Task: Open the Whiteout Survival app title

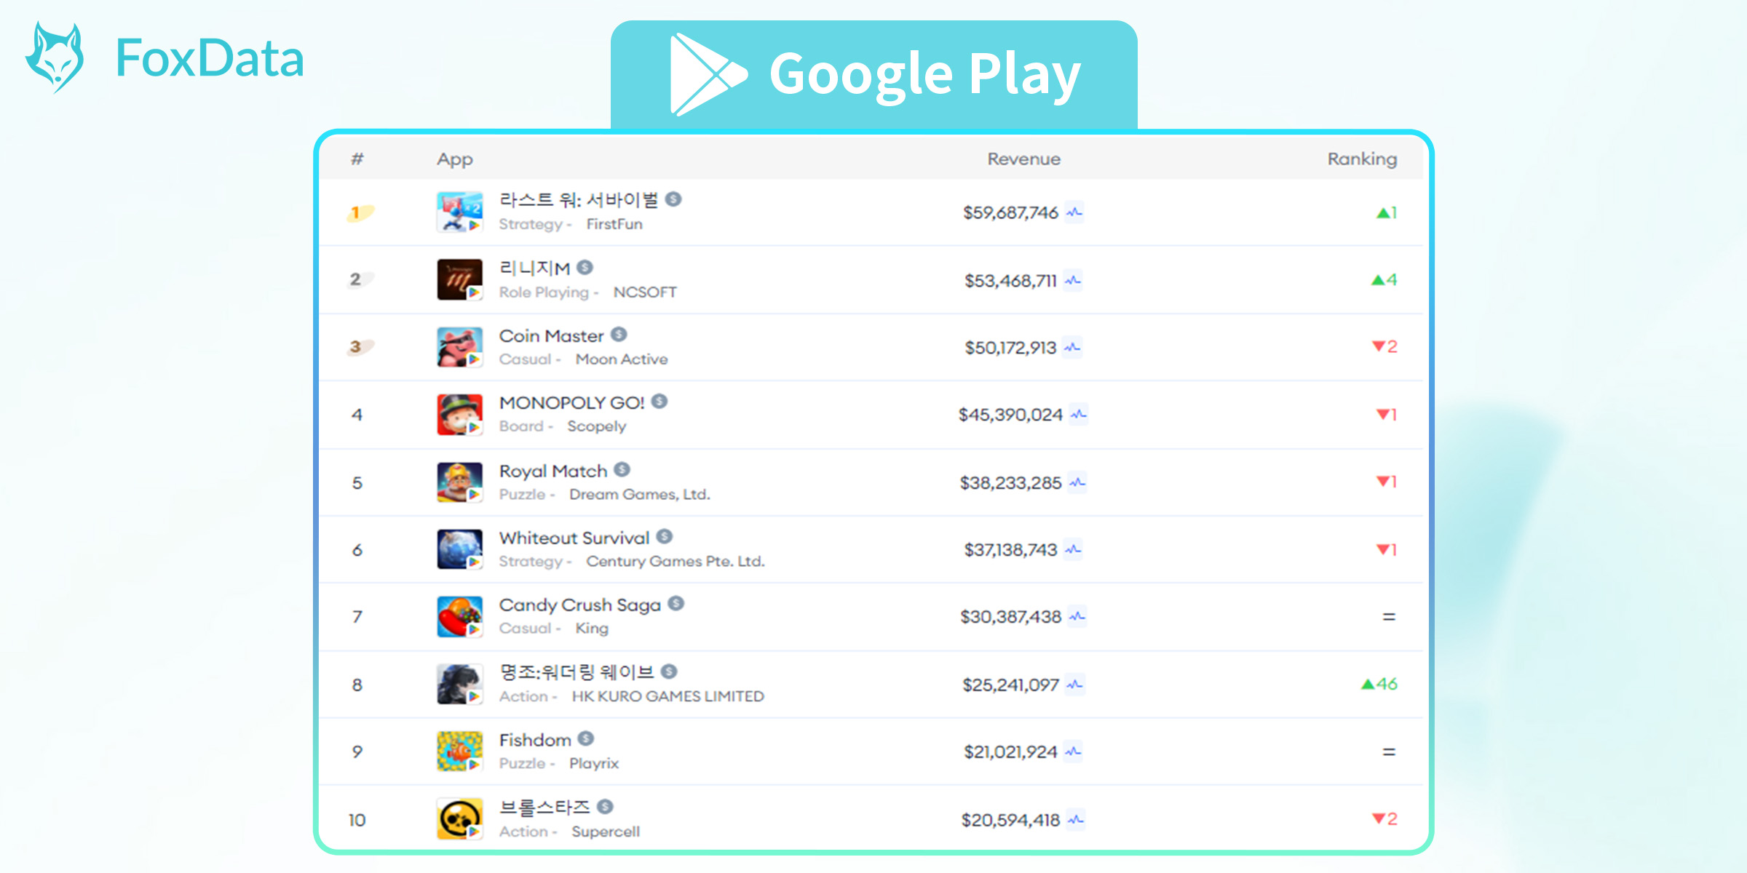Action: 574,538
